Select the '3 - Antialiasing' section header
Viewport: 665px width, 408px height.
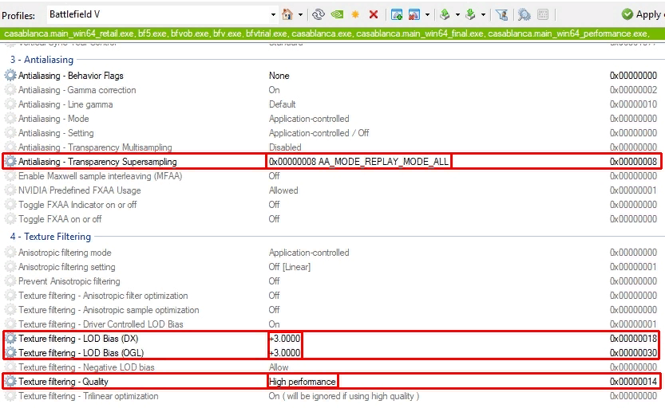(x=42, y=60)
